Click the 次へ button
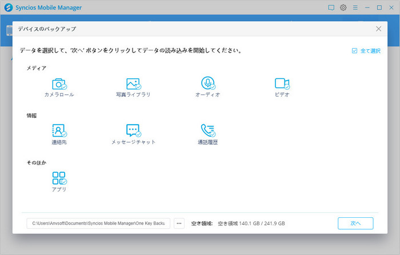 [x=355, y=224]
